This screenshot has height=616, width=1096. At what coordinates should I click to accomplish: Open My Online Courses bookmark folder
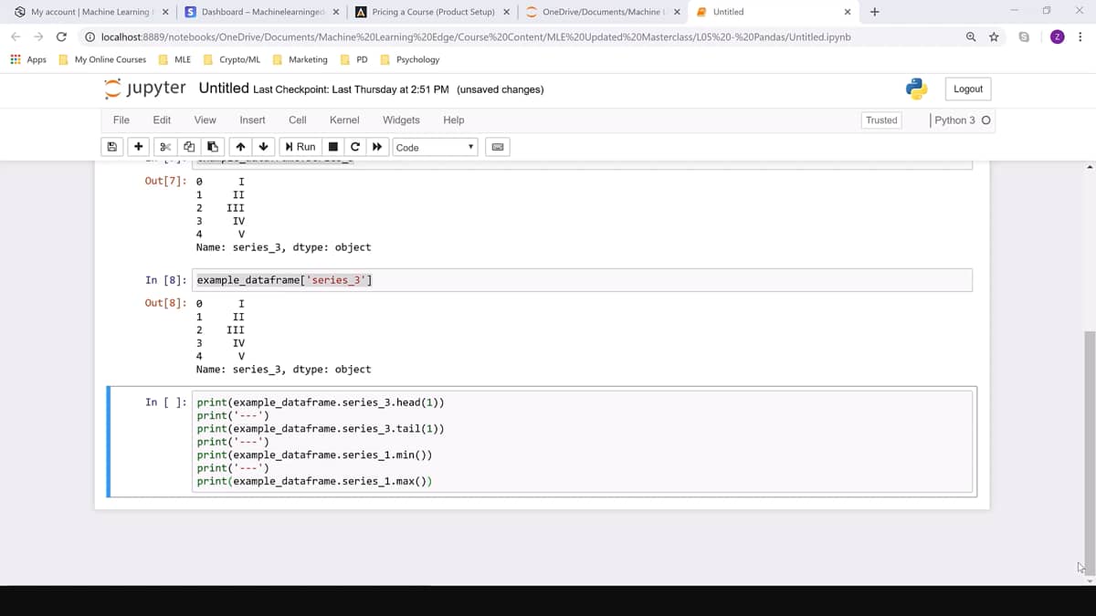point(102,59)
